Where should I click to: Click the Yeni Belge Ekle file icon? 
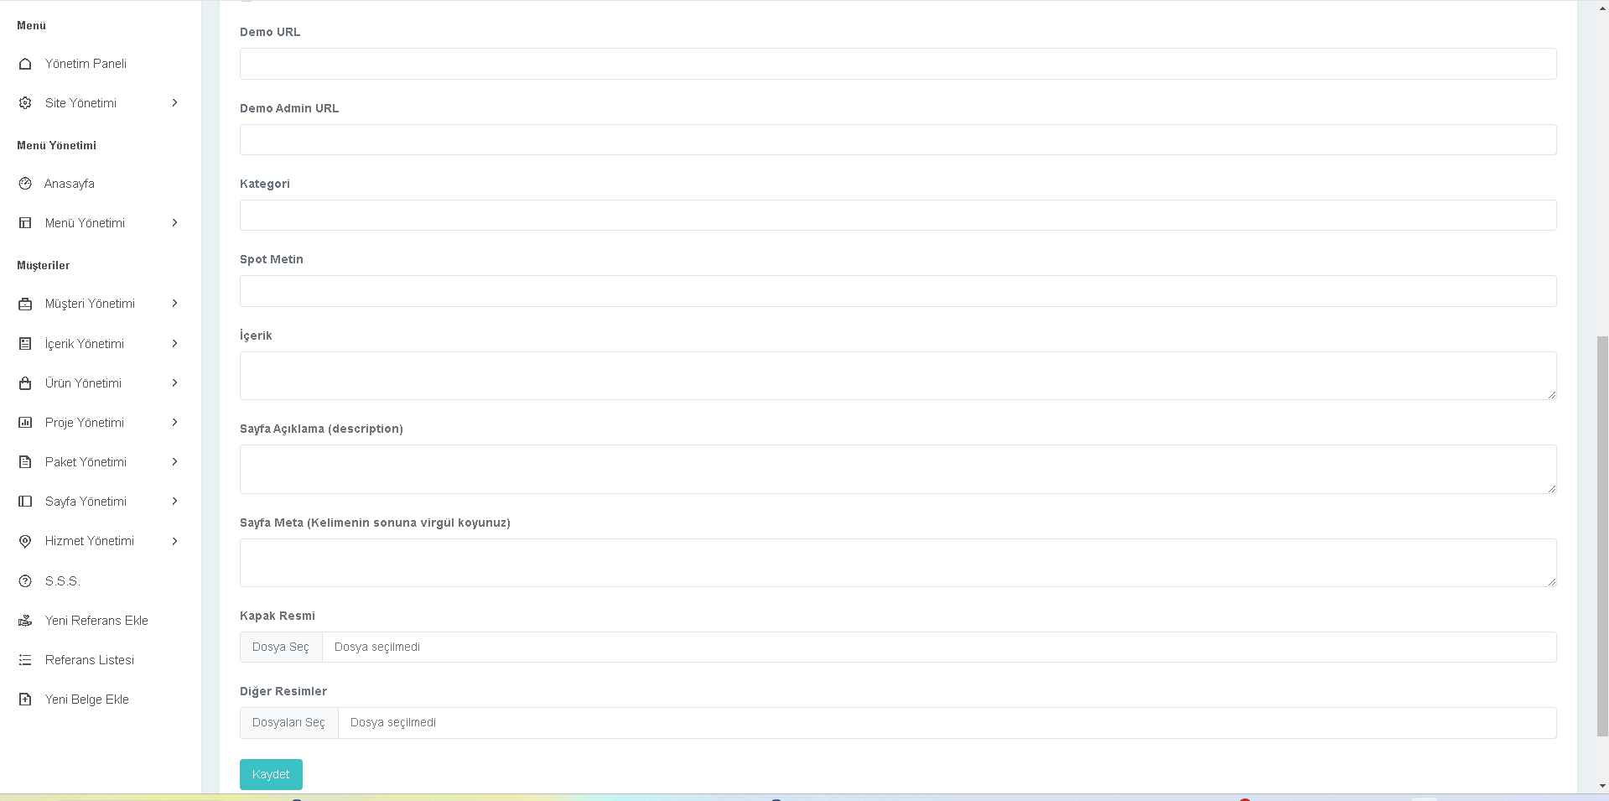click(25, 700)
